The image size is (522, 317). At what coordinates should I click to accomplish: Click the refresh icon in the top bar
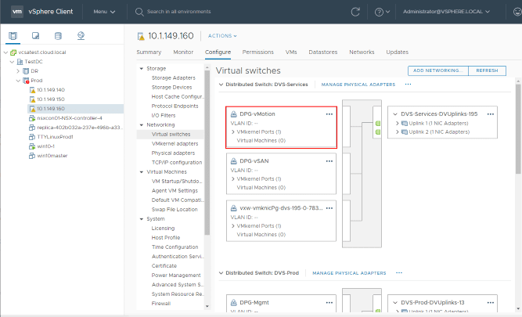click(356, 12)
